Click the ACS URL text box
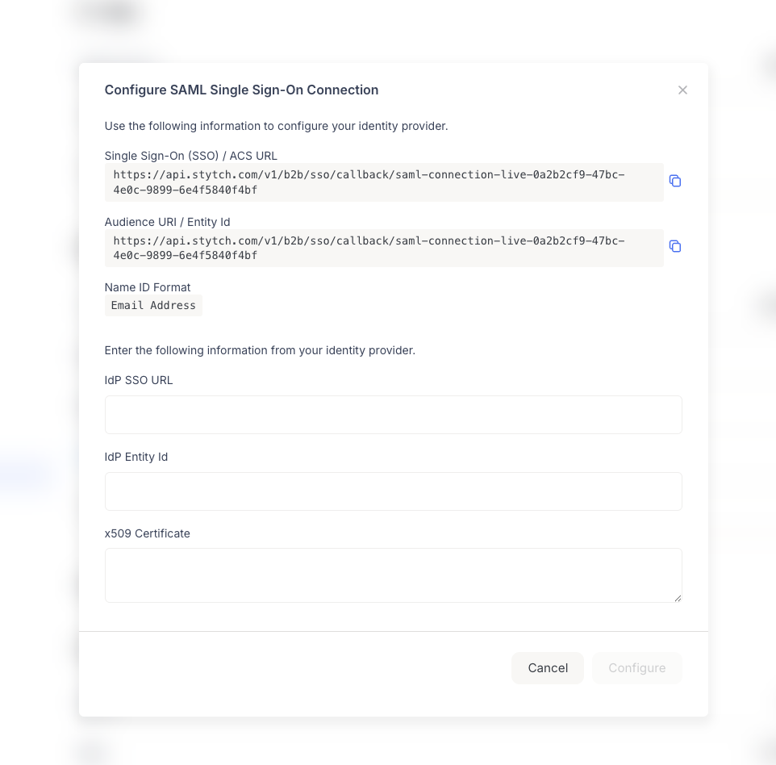Screen dimensions: 776x765 [384, 182]
